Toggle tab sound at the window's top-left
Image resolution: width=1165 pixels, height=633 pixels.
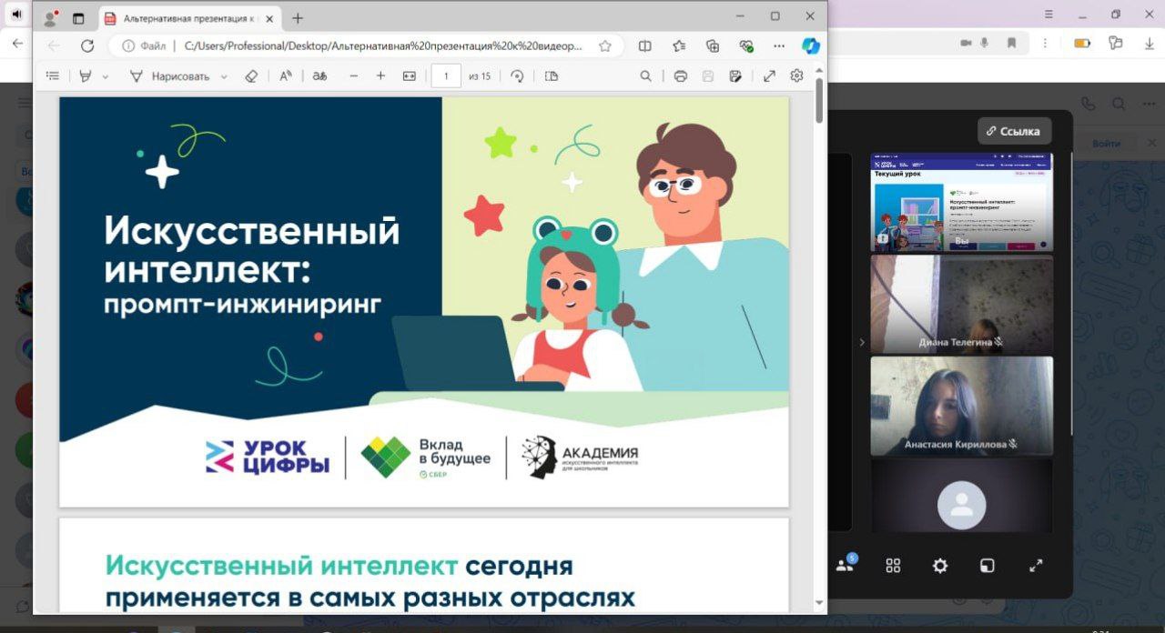(x=16, y=14)
